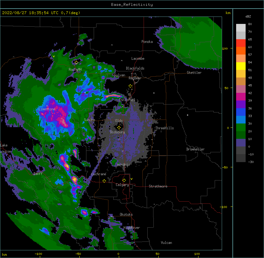
Task: Select the deep orange 57–60 dBZ legend swatch
Action: 241,51
